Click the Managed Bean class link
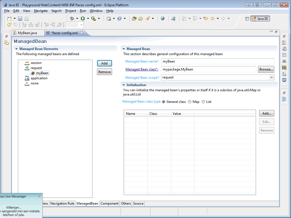 click(x=142, y=69)
